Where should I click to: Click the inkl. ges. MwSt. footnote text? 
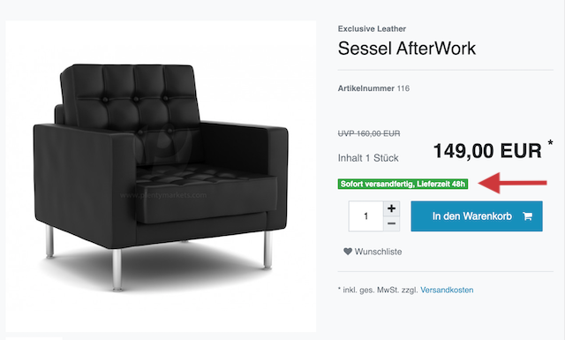click(378, 290)
